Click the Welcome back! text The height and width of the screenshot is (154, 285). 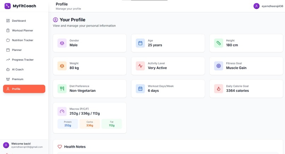pos(21,144)
